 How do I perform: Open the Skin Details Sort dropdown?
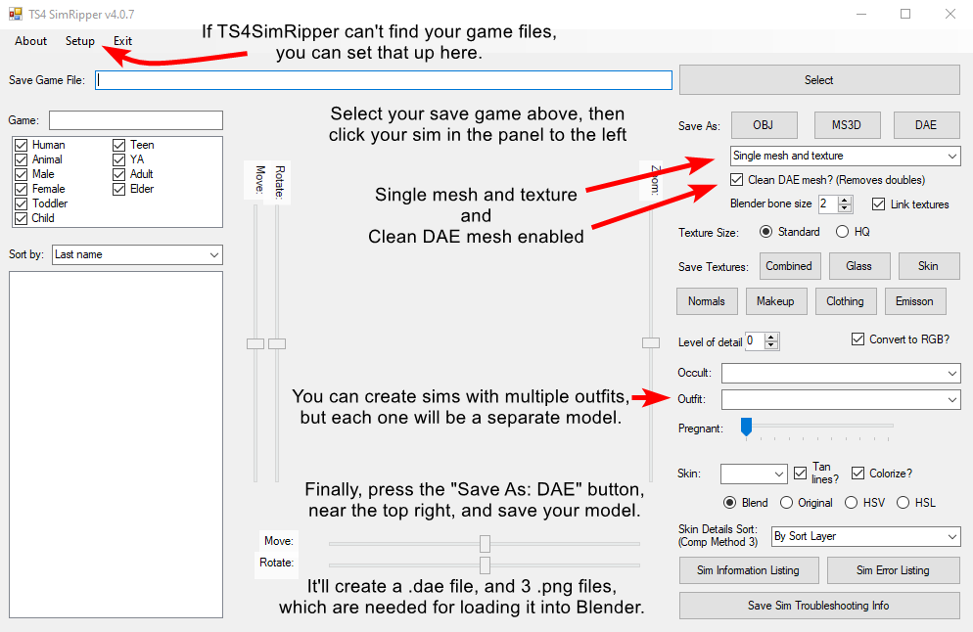(x=865, y=536)
